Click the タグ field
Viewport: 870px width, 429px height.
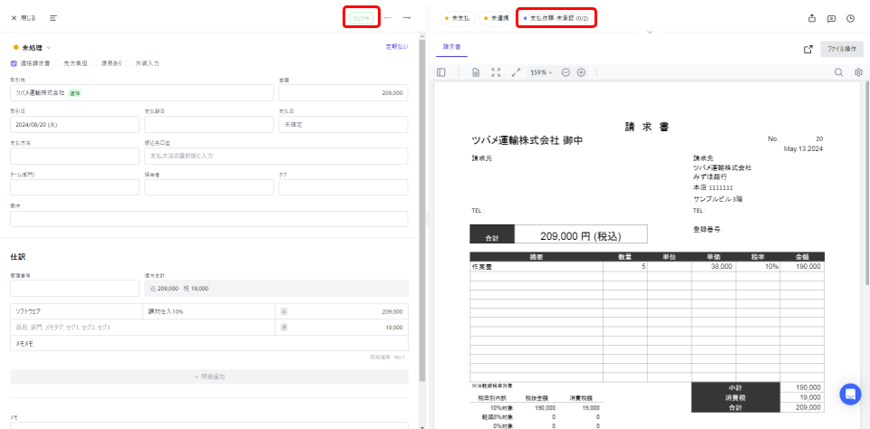343,187
